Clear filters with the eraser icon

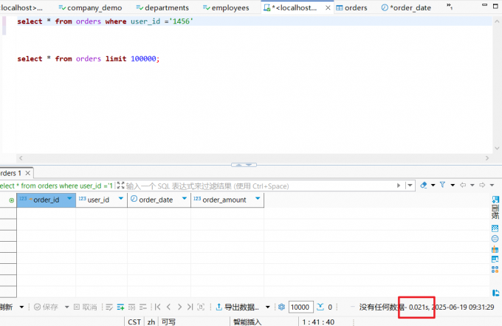424,185
